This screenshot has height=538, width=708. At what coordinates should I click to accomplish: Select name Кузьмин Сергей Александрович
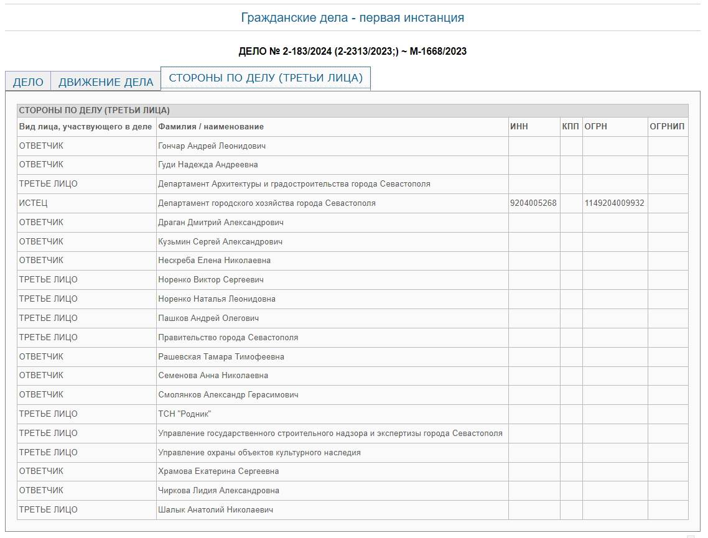(x=220, y=241)
